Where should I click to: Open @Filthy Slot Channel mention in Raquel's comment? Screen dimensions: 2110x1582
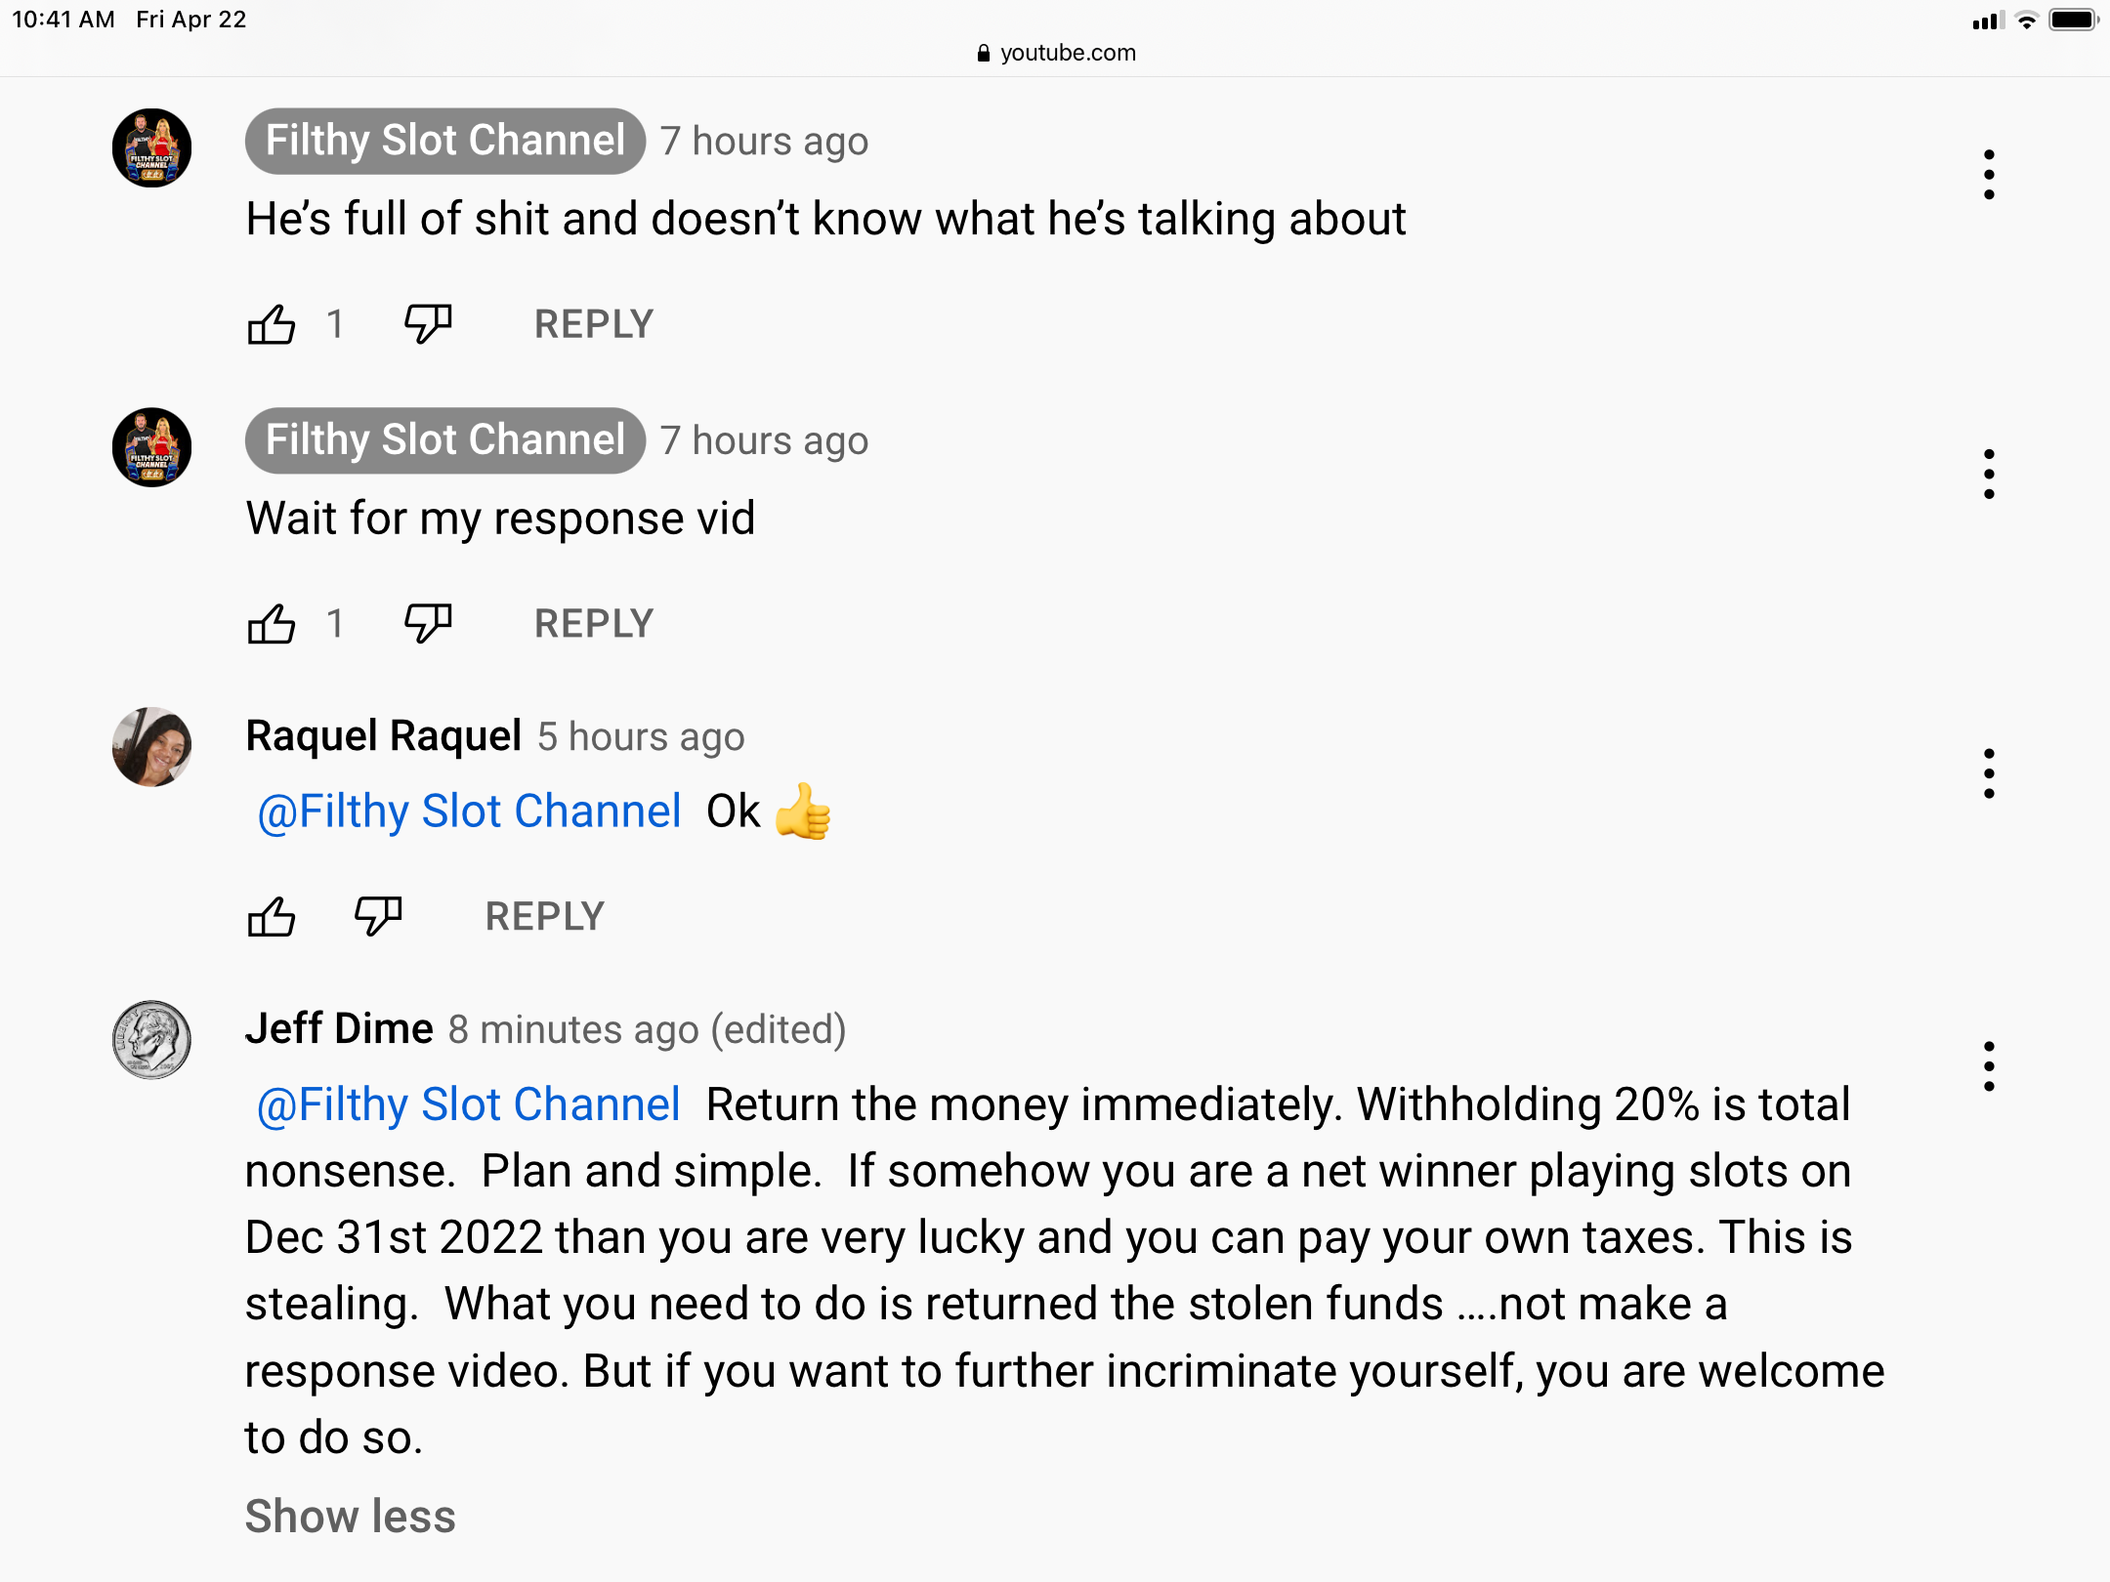[469, 812]
